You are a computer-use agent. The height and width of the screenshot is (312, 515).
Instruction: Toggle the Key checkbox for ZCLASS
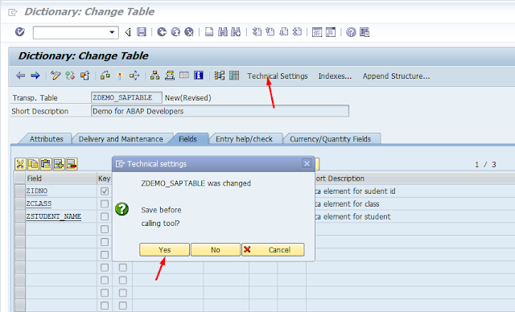[x=105, y=203]
